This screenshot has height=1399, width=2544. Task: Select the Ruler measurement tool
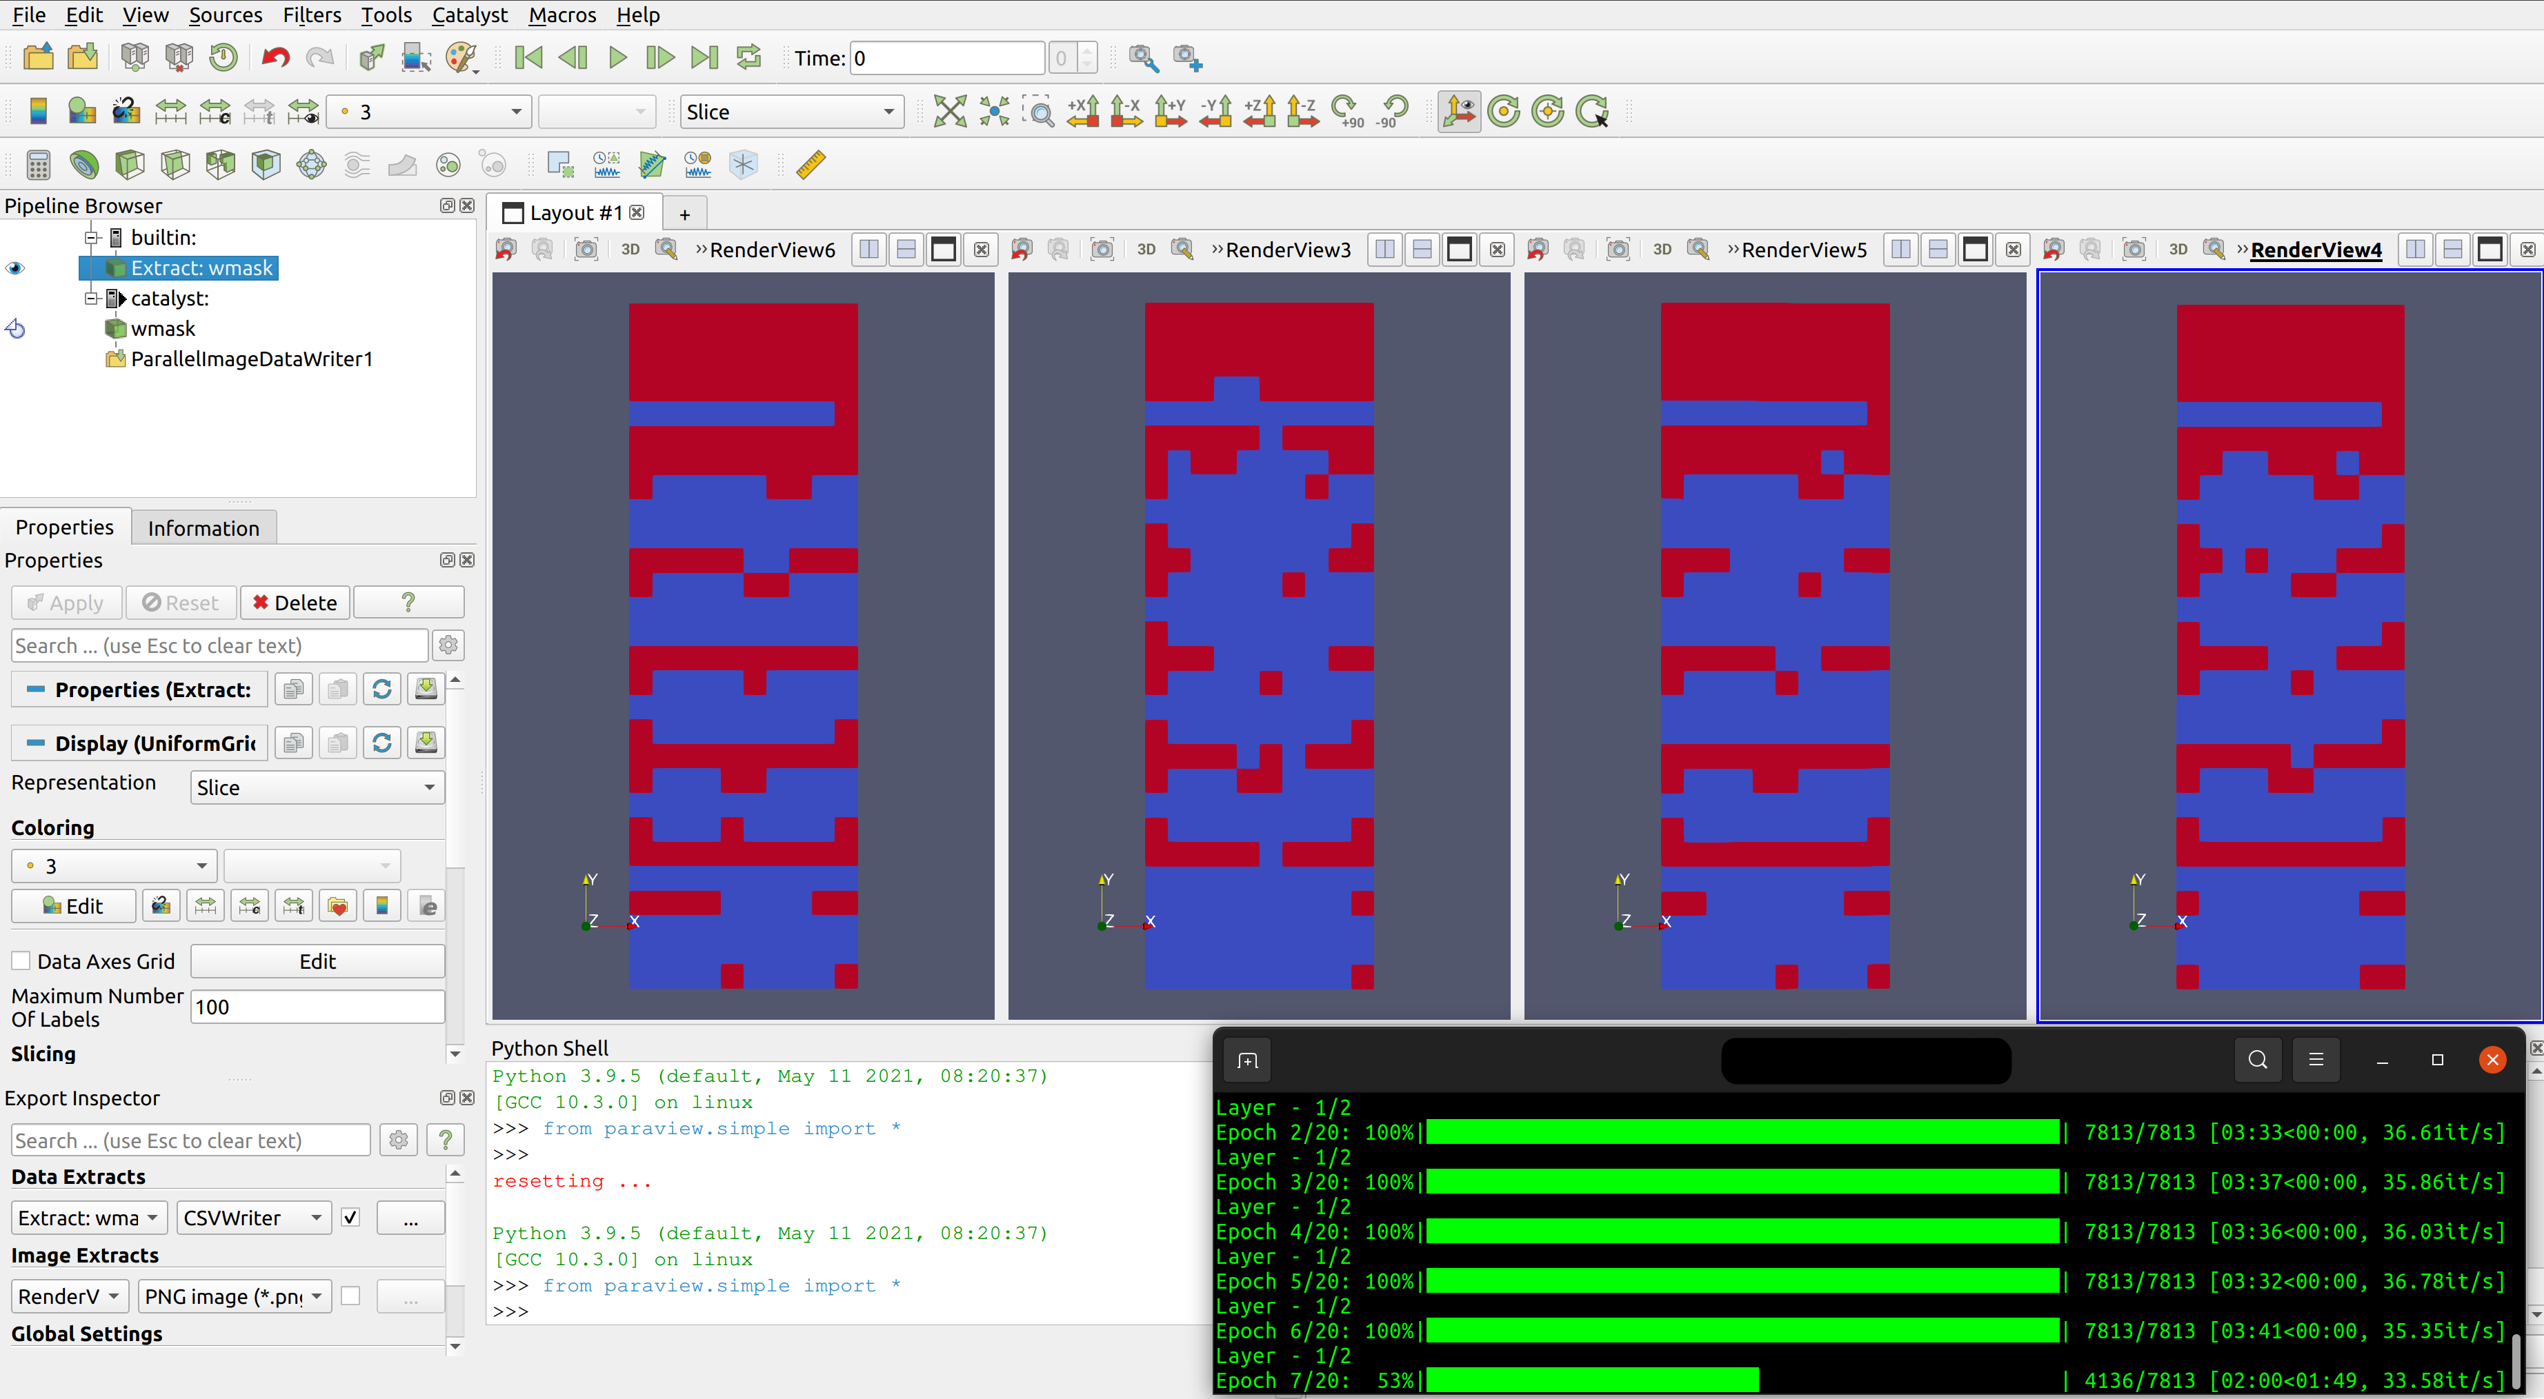(810, 165)
